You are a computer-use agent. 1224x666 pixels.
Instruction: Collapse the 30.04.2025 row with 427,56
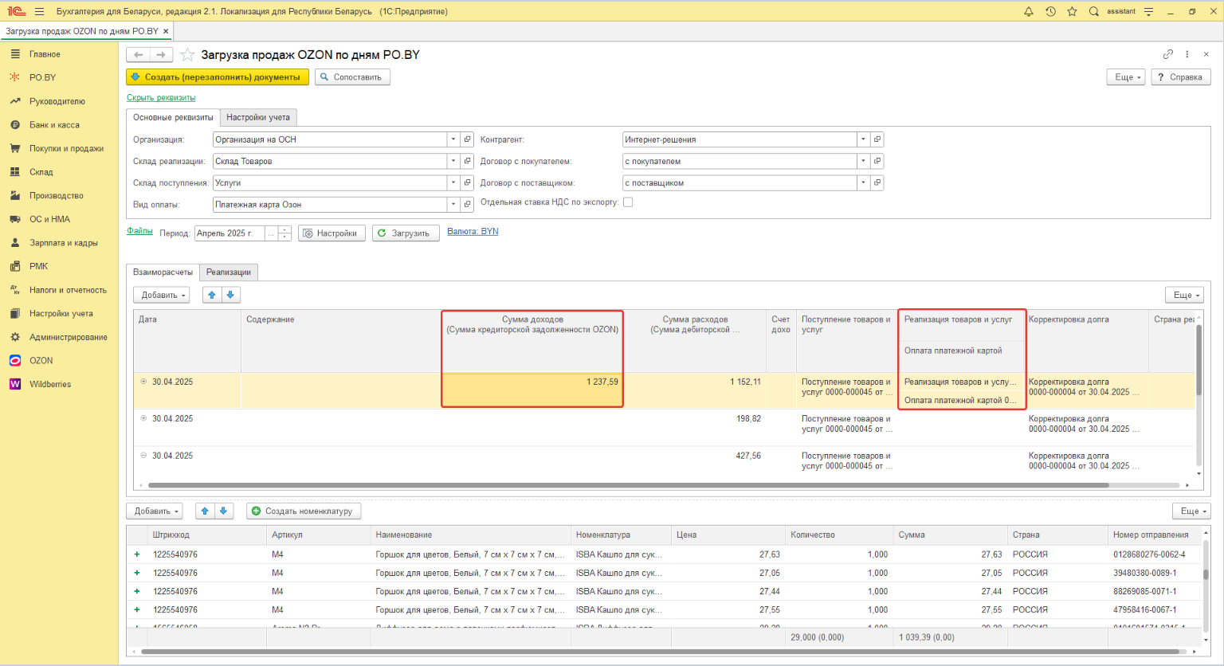pos(143,456)
